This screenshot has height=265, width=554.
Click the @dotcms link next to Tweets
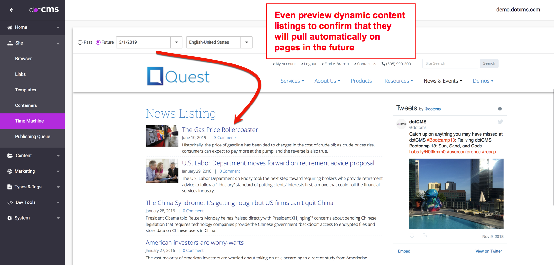[x=432, y=109]
